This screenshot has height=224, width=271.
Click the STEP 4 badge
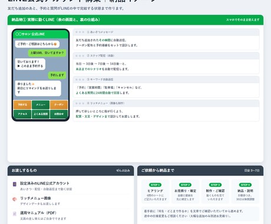click(x=245, y=185)
